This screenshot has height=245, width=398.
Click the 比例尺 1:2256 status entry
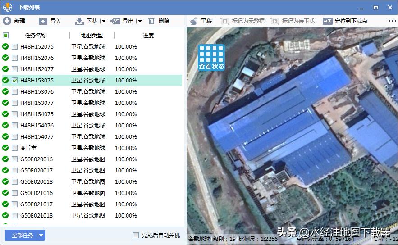pyautogui.click(x=258, y=239)
